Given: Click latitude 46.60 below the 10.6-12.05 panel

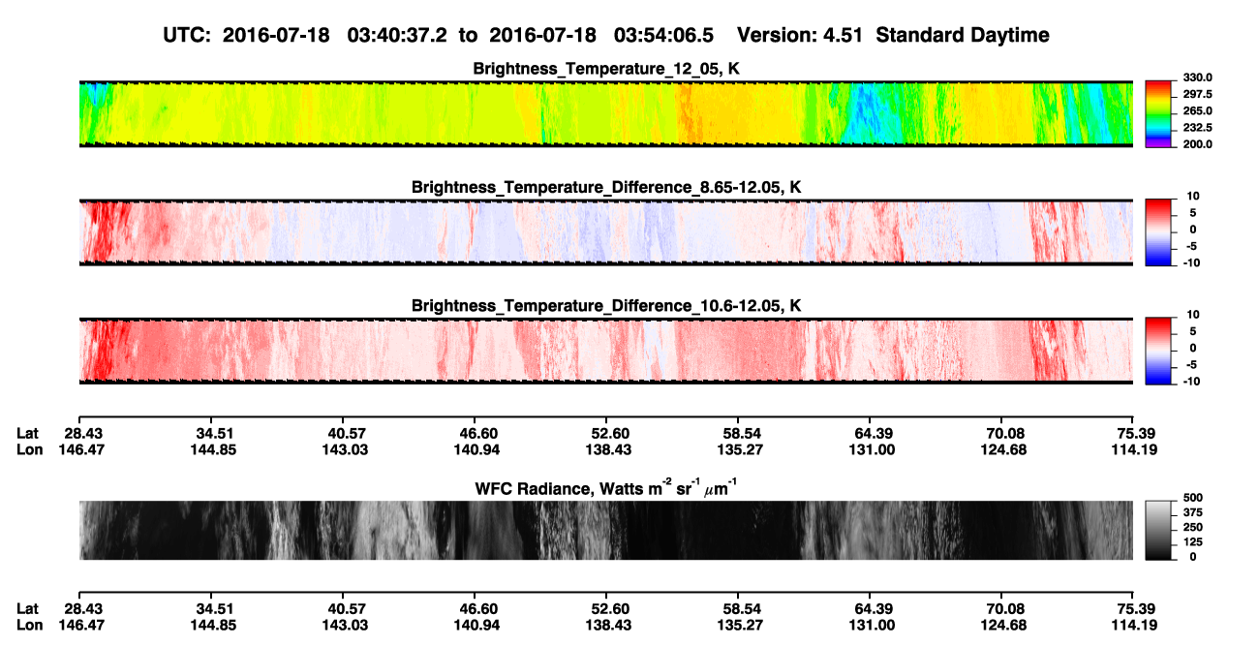Looking at the screenshot, I should pos(479,433).
